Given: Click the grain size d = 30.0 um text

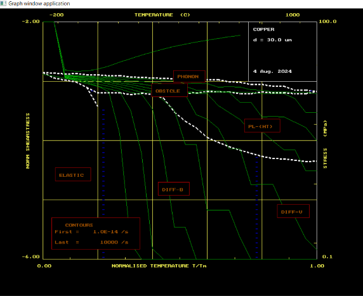Looking at the screenshot, I should pyautogui.click(x=272, y=40).
